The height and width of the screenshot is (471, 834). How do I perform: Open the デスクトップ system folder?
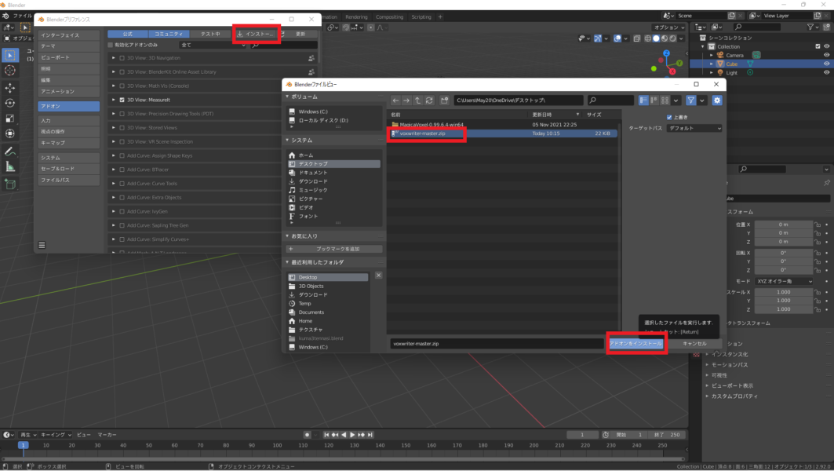point(334,164)
